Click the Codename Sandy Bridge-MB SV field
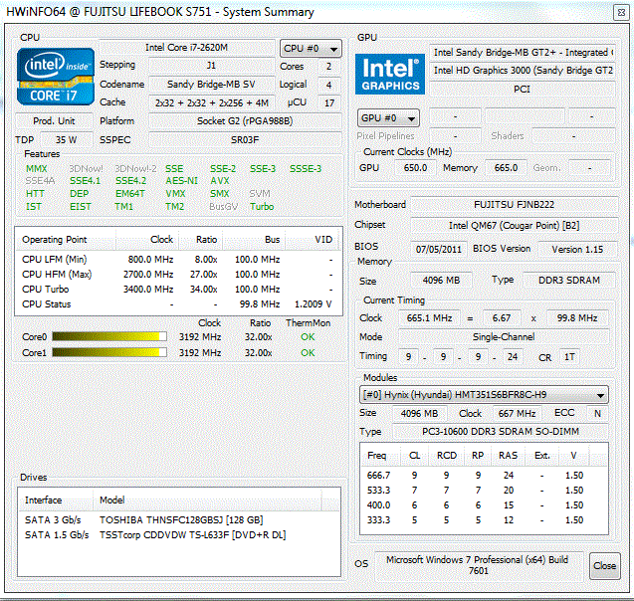Viewport: 634px width, 601px height. tap(211, 84)
